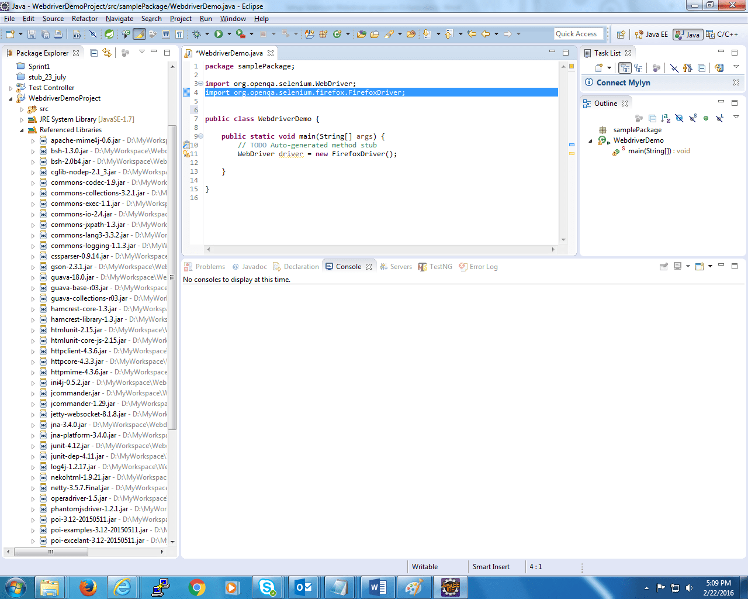
Task: Toggle alphabetical Sort in Outline view
Action: click(666, 118)
